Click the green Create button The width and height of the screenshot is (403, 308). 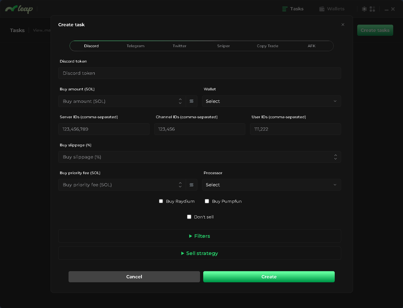pos(269,277)
